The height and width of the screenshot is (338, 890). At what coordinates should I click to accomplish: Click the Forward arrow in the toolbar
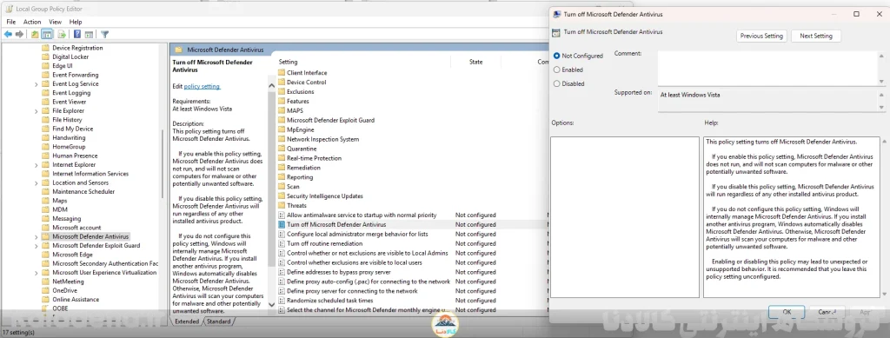click(x=20, y=34)
